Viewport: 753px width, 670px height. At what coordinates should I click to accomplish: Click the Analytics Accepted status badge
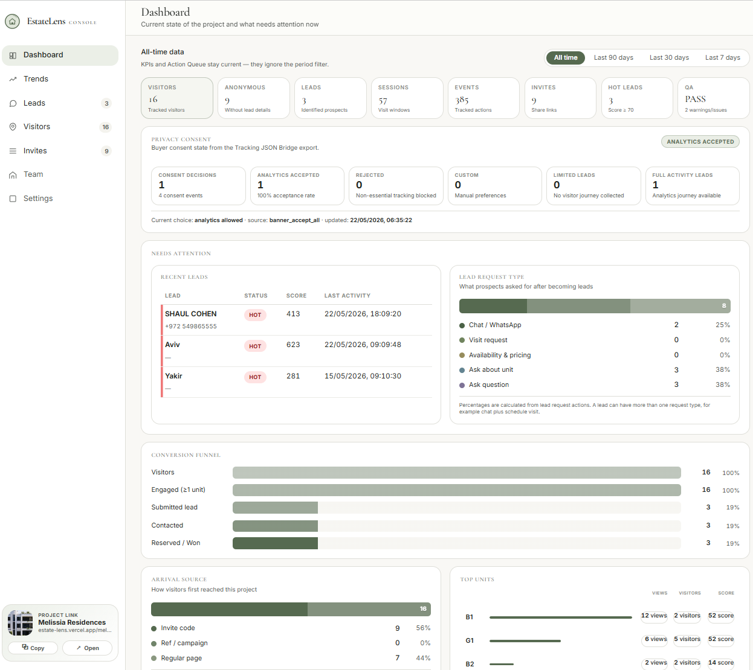pyautogui.click(x=700, y=142)
